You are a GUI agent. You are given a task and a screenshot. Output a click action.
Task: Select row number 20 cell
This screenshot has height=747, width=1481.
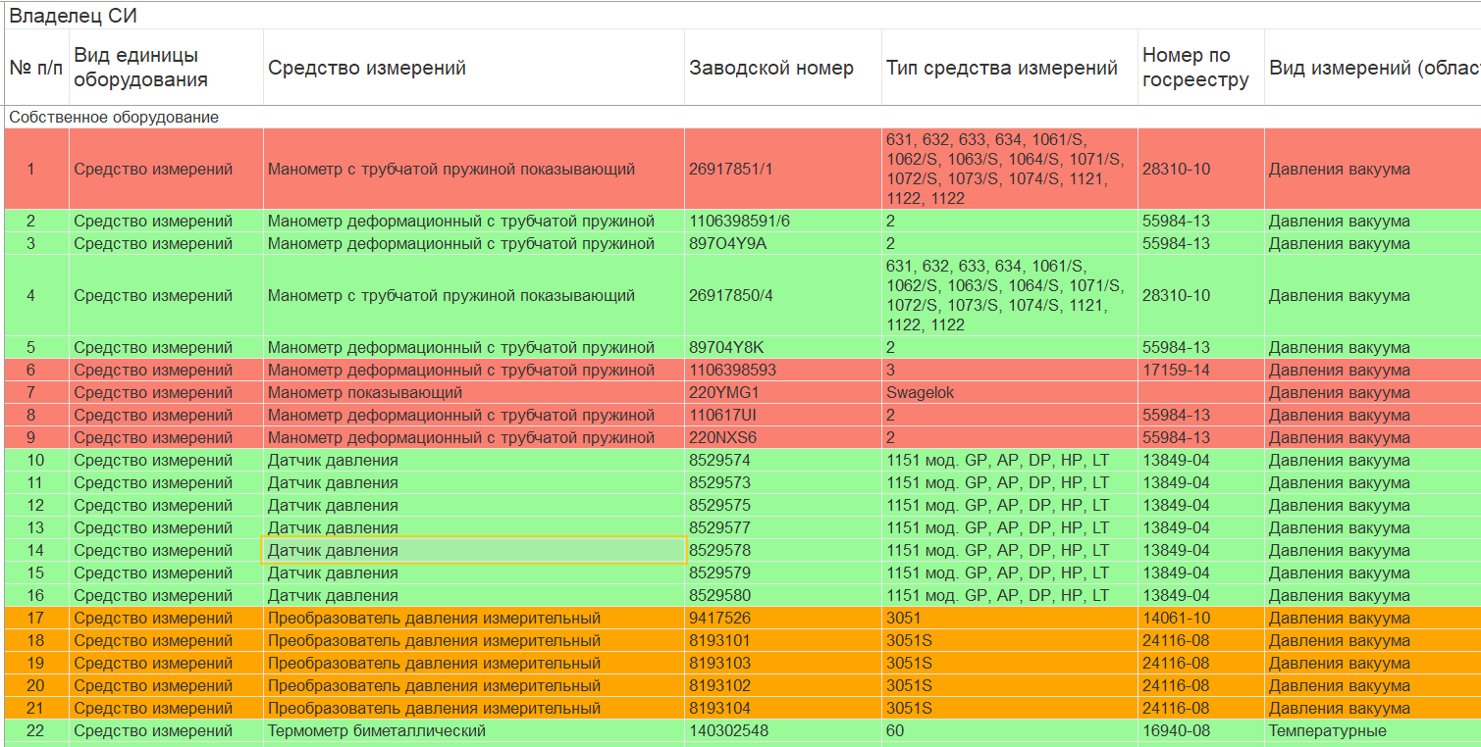35,686
